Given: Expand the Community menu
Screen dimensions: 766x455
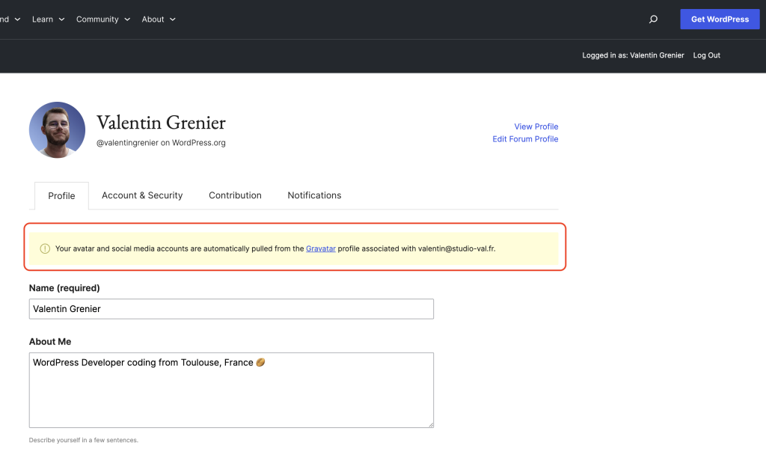Looking at the screenshot, I should tap(103, 19).
